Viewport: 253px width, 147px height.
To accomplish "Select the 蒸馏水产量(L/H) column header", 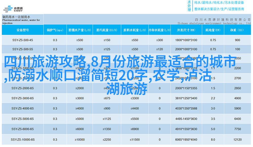I will pyautogui.click(x=79, y=30).
